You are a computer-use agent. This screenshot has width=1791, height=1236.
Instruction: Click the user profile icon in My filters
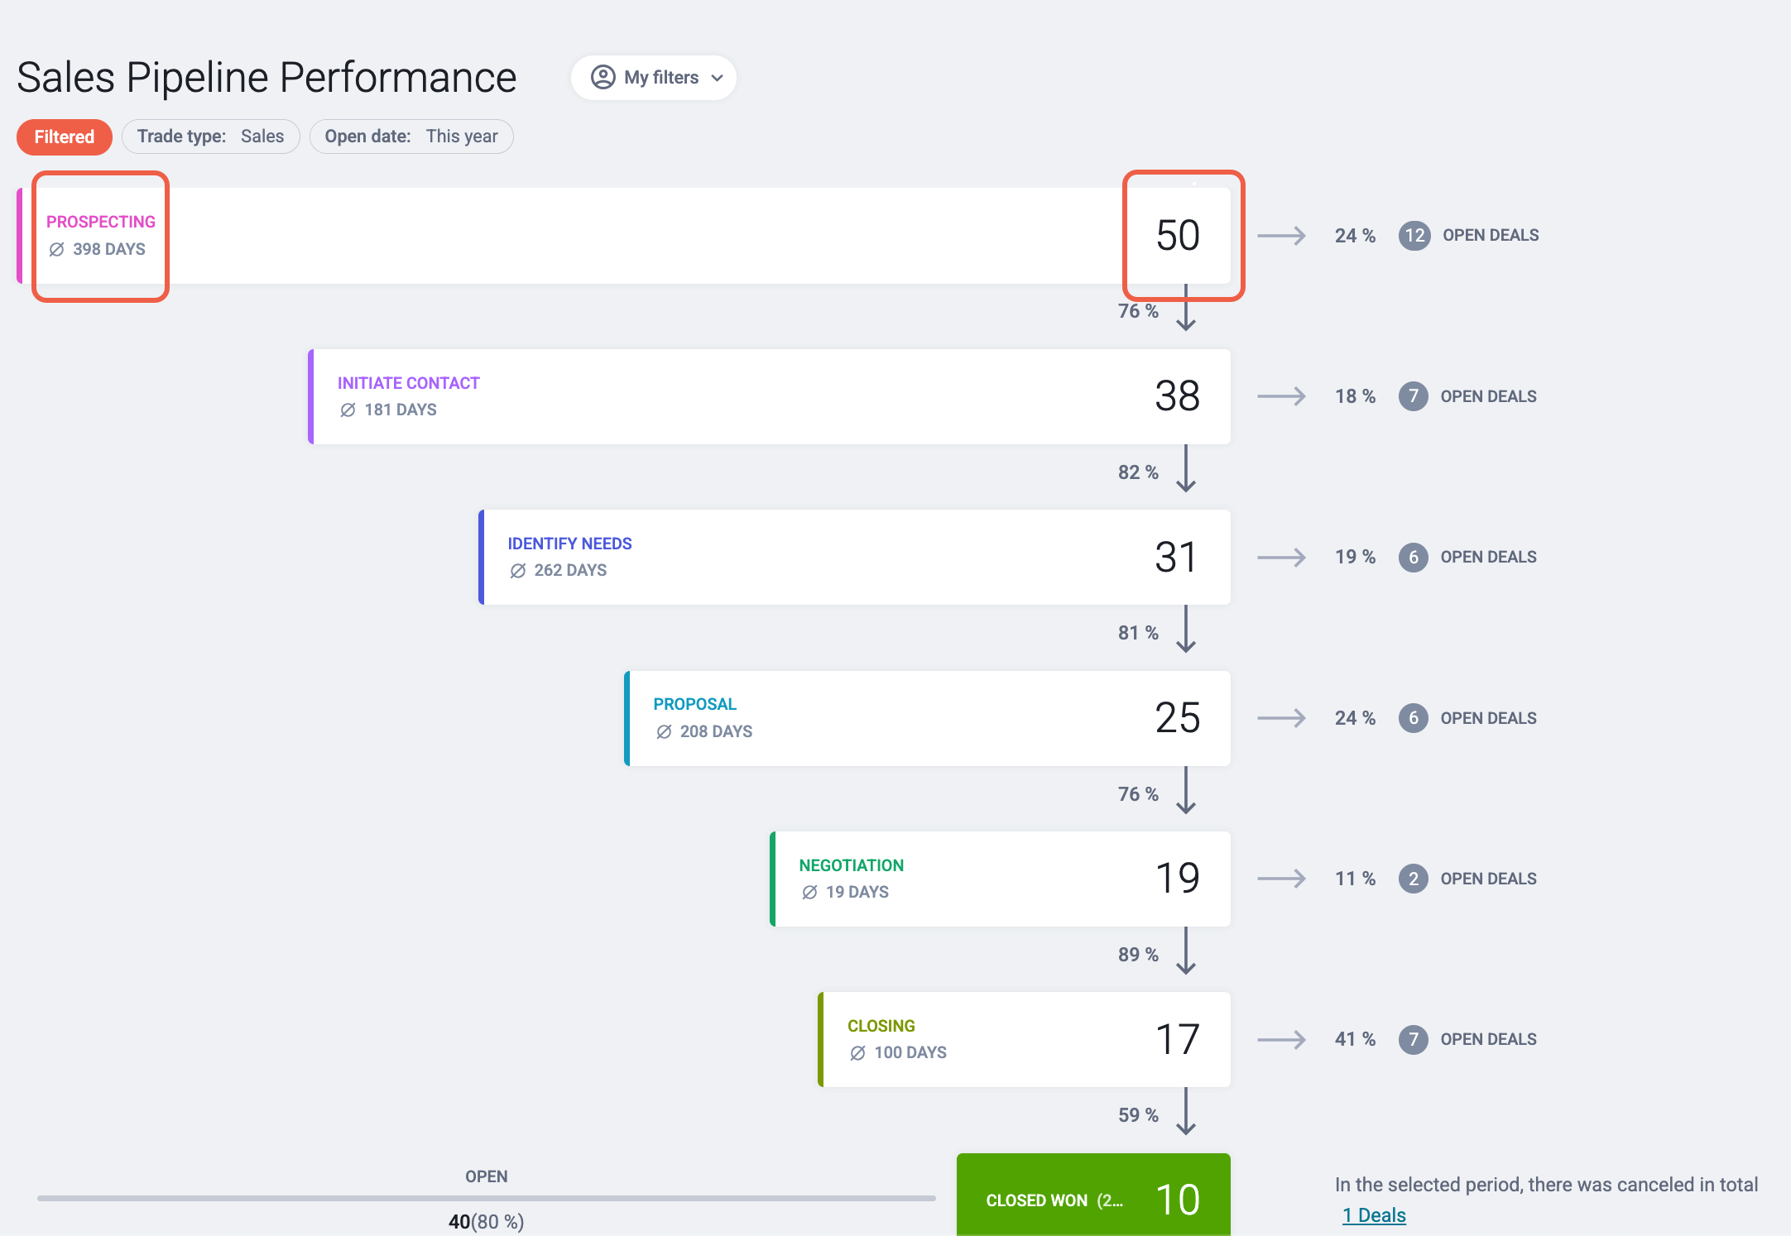click(x=603, y=77)
